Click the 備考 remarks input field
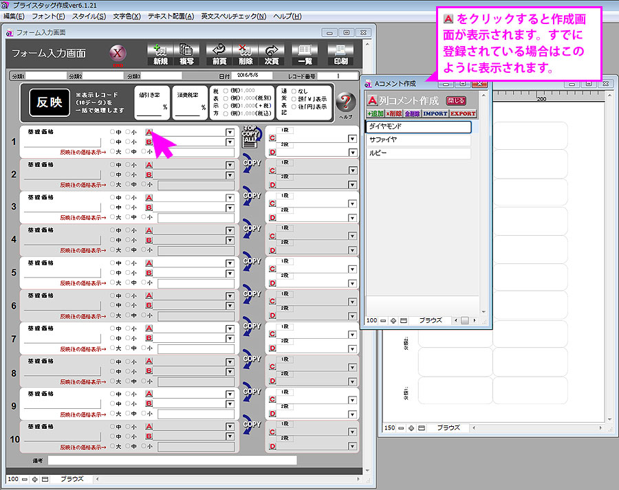Image resolution: width=619 pixels, height=490 pixels. pyautogui.click(x=172, y=460)
